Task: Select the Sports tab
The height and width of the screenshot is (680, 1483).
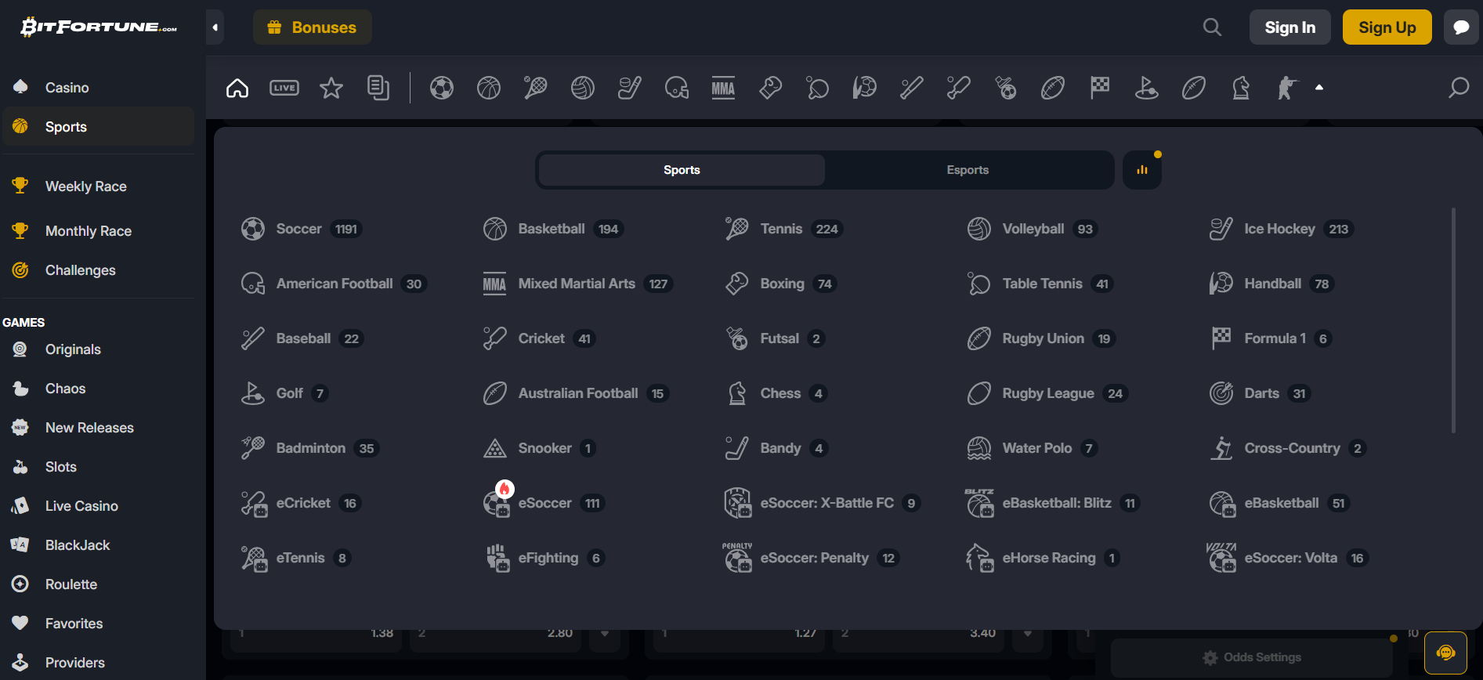Action: pos(682,170)
